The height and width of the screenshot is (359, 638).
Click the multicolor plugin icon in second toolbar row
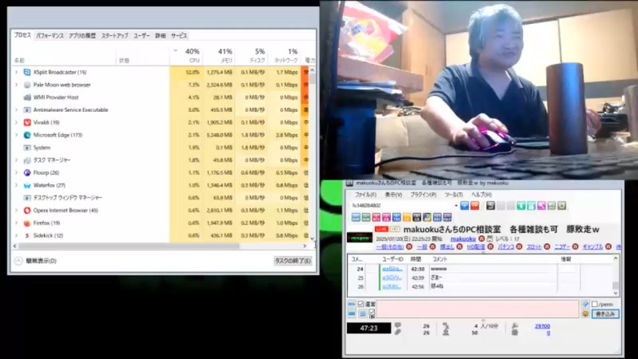[427, 217]
